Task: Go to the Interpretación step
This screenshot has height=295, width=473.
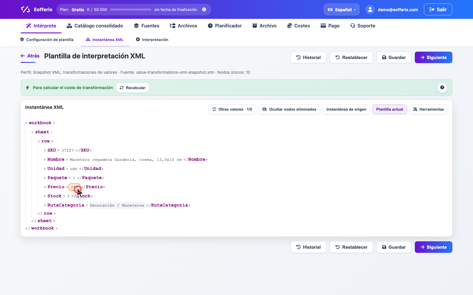Action: [152, 40]
